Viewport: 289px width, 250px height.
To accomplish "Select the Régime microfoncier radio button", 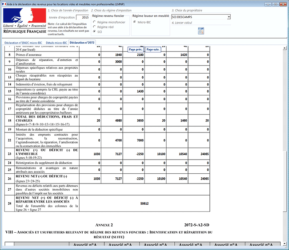I will [94, 21].
